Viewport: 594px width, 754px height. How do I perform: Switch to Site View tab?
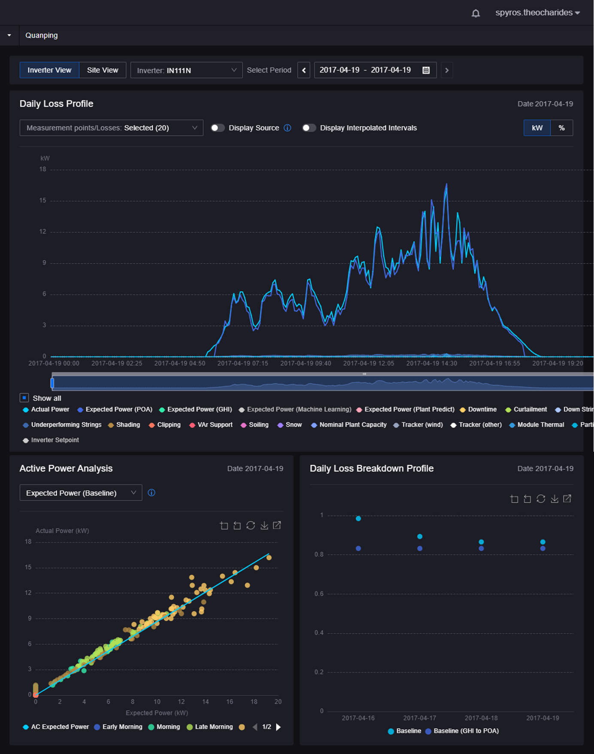[103, 70]
